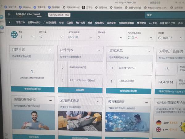
Task: Click the 创建优惠券 button
Action: pos(34,137)
